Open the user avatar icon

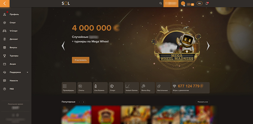point(183,3)
